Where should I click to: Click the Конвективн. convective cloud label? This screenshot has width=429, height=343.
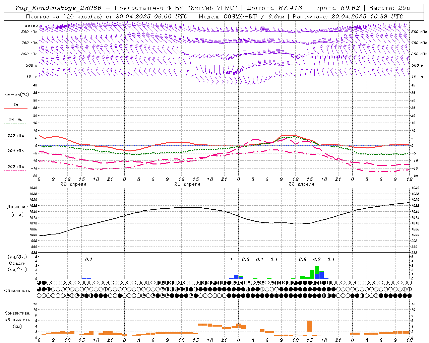(17, 313)
